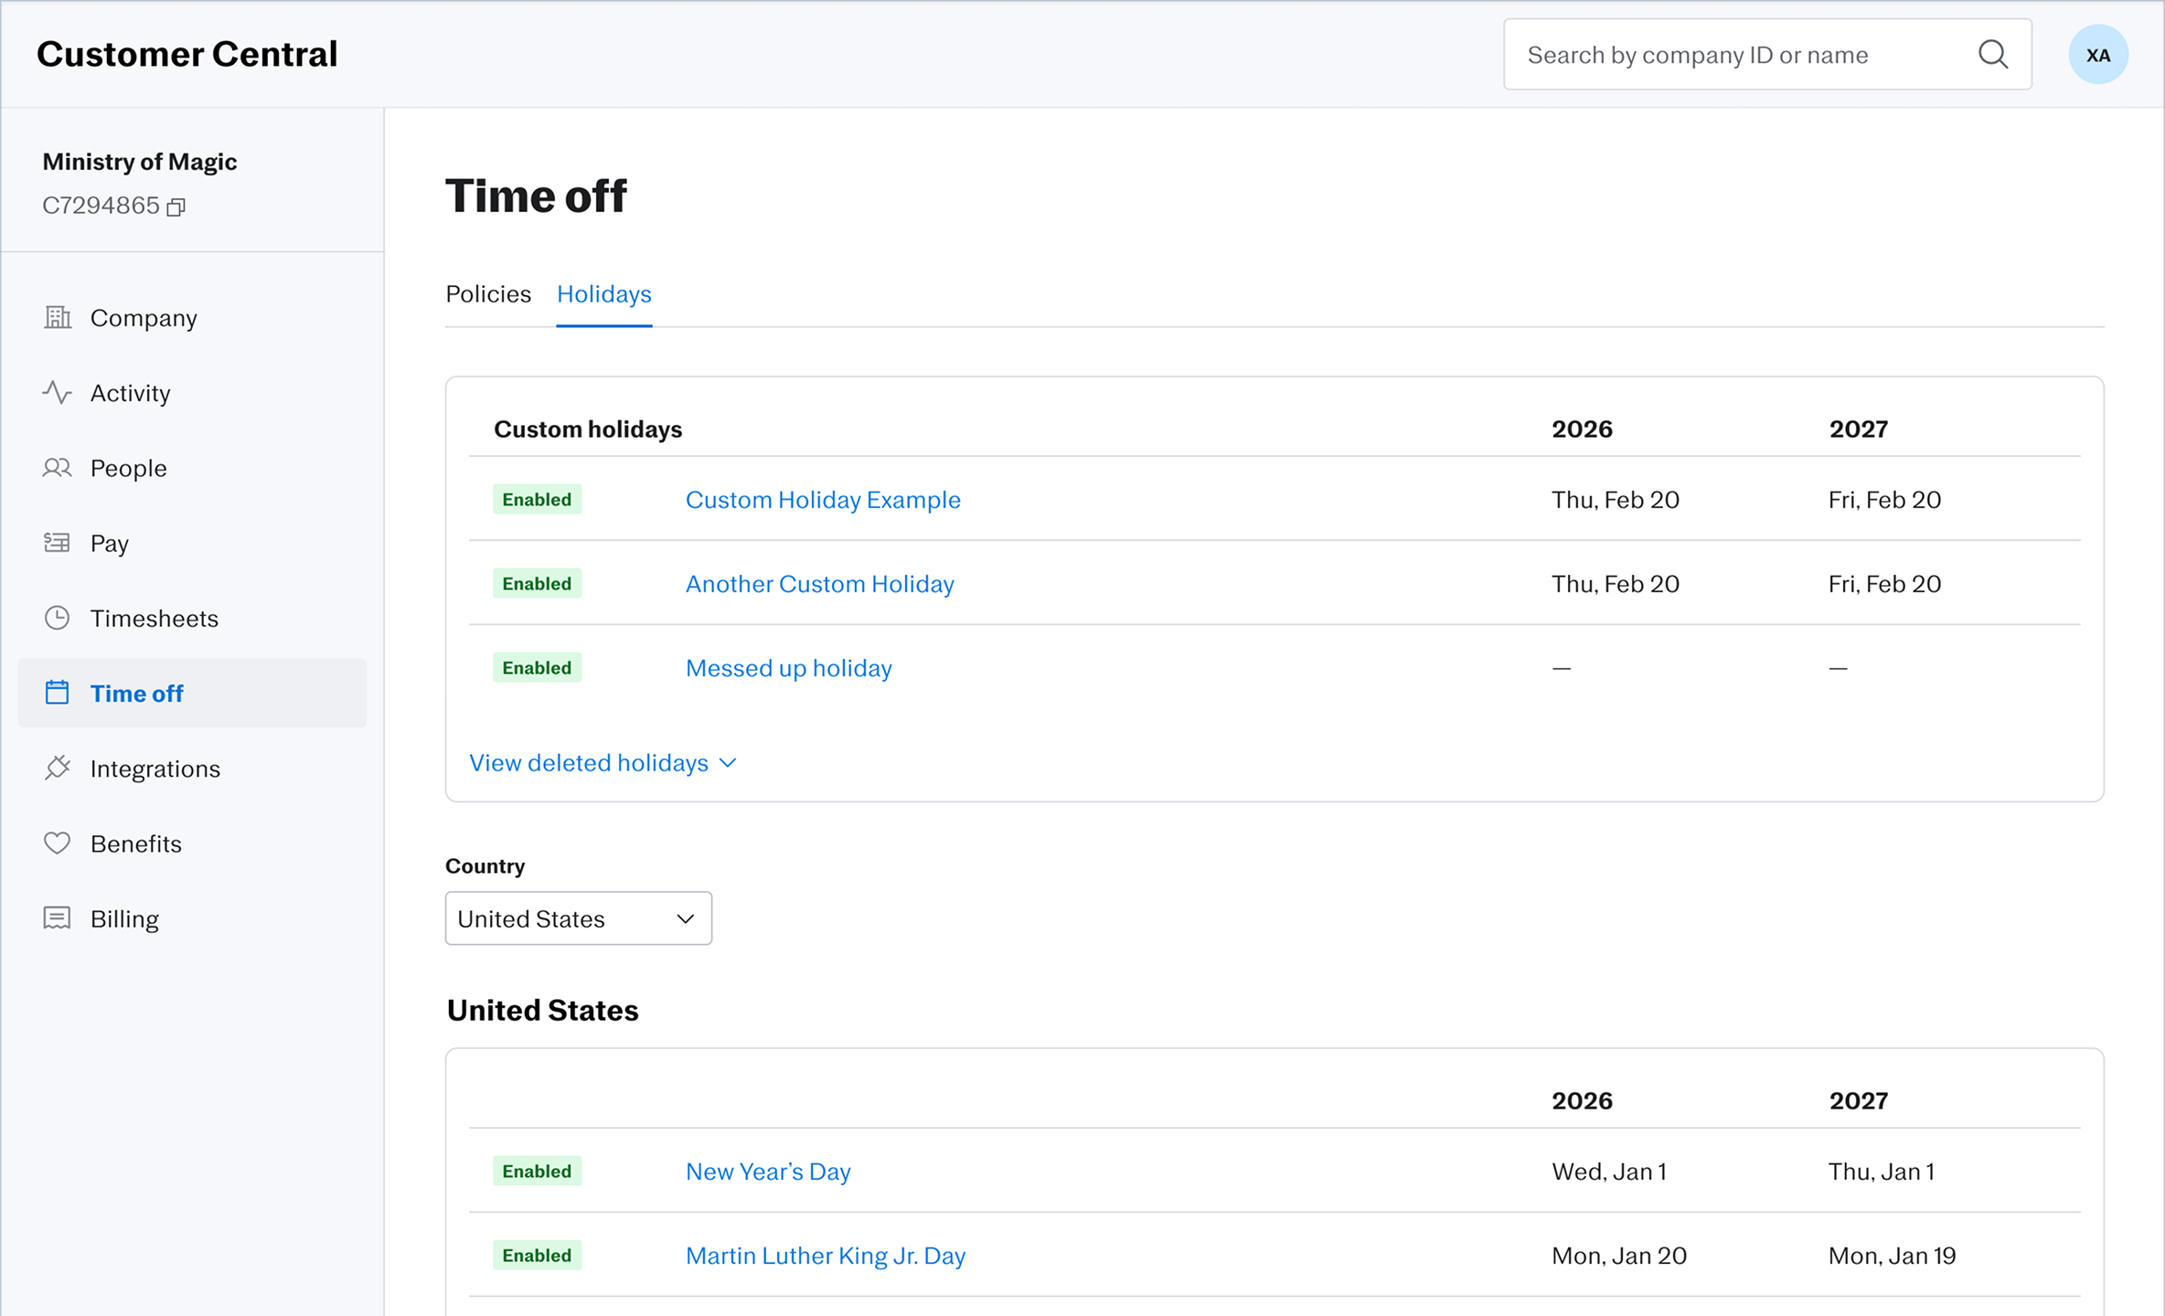Click Thu, Jan 1 date cell
Screen dimensions: 2165x1316
point(1882,1172)
